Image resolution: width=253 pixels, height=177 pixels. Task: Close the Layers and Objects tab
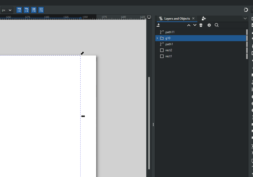[x=193, y=18]
